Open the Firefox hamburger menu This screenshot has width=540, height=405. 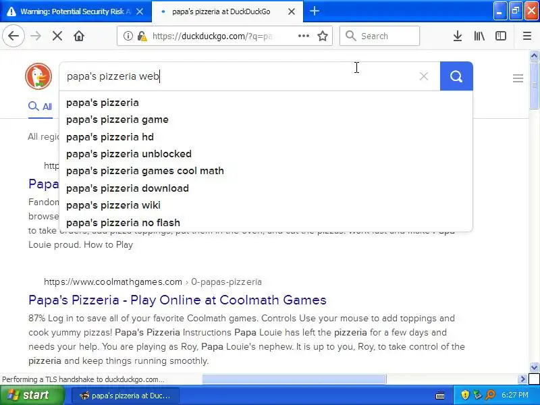coord(527,36)
